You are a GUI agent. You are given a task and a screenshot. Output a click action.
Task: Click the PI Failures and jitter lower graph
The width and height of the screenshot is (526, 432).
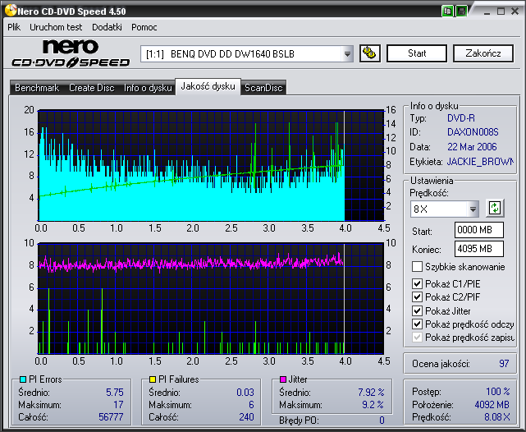click(211, 298)
